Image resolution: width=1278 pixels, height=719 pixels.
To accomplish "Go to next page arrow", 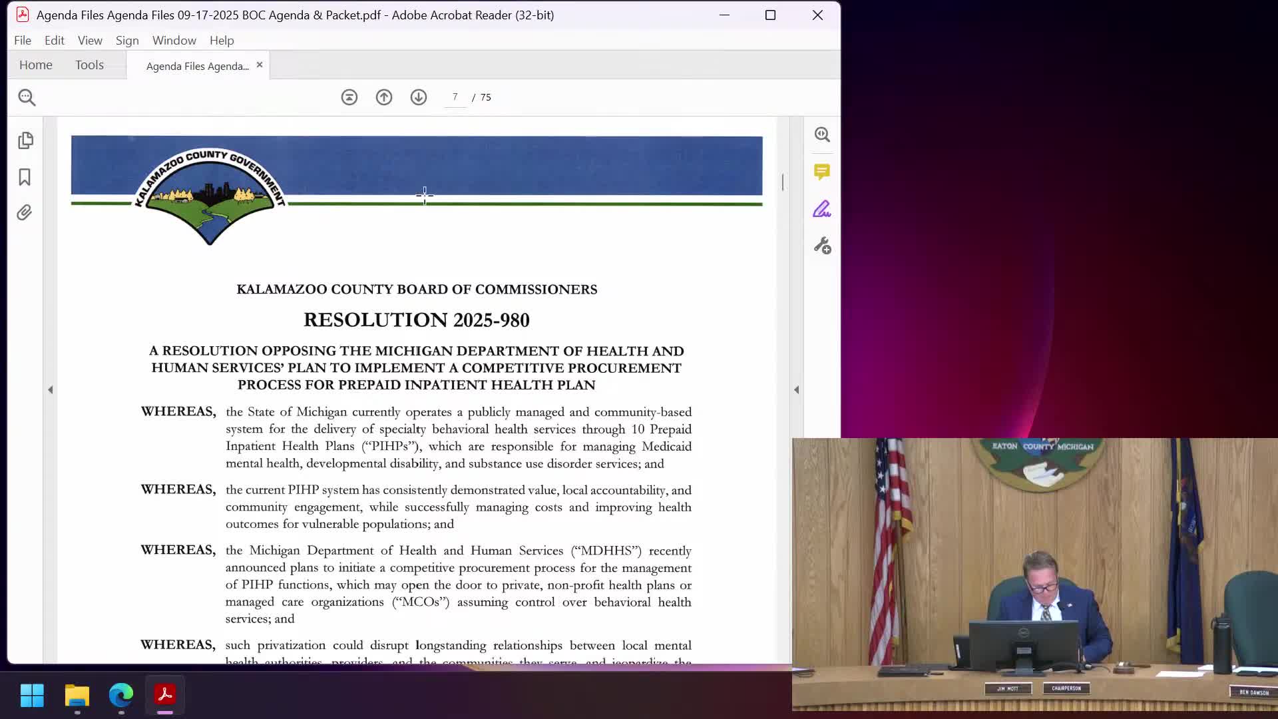I will 419,97.
